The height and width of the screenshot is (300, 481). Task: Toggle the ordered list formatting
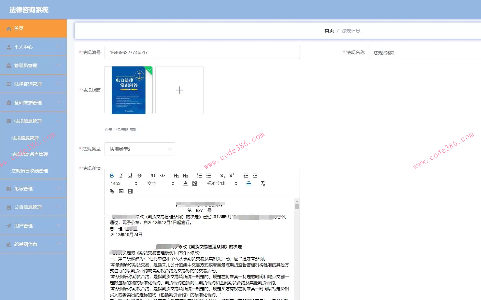[199, 176]
